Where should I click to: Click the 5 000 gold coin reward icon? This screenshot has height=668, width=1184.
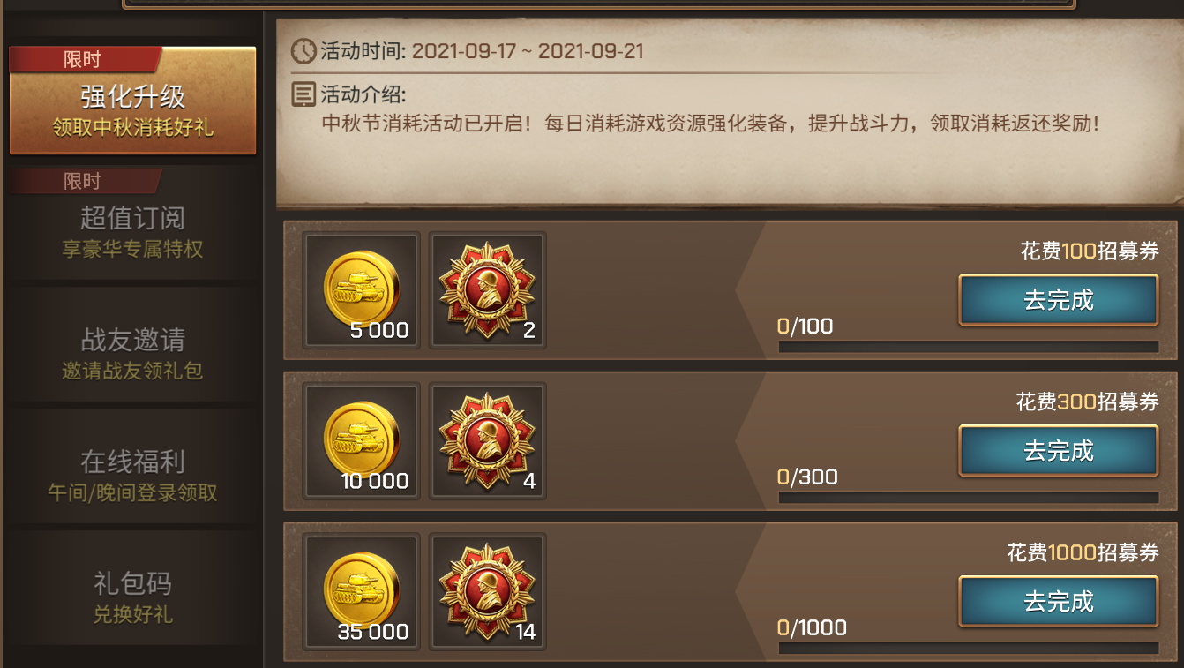pyautogui.click(x=360, y=290)
